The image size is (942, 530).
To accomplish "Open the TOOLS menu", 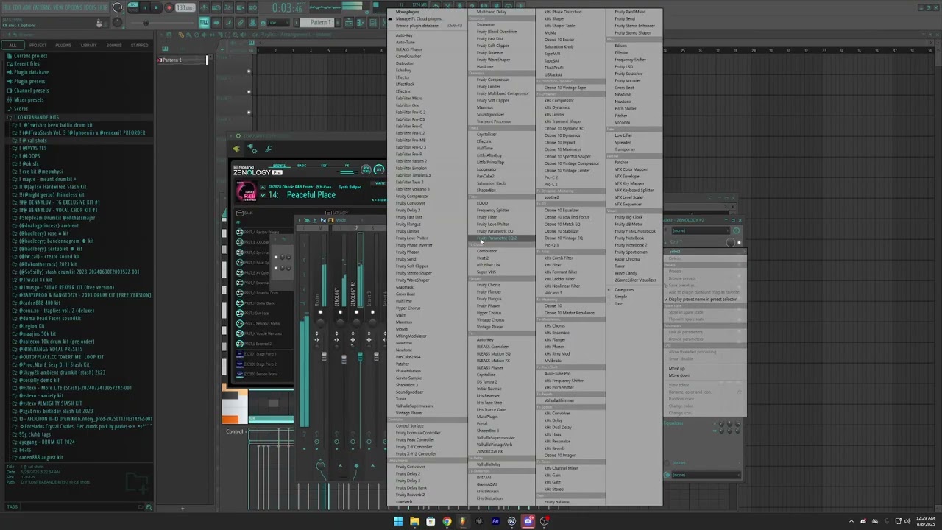I will pos(90,7).
